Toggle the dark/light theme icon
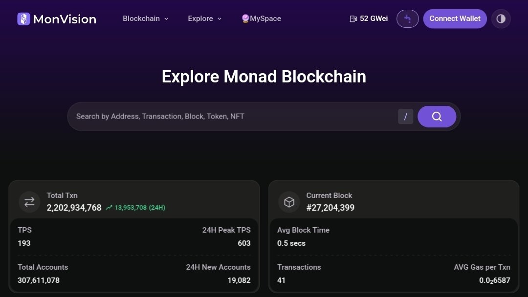 (501, 19)
